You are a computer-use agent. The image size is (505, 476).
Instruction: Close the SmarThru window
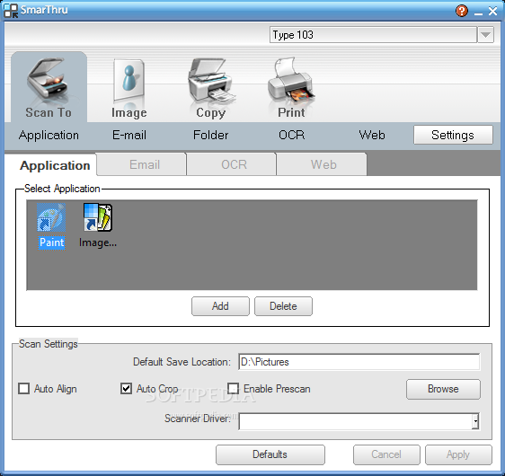point(492,12)
